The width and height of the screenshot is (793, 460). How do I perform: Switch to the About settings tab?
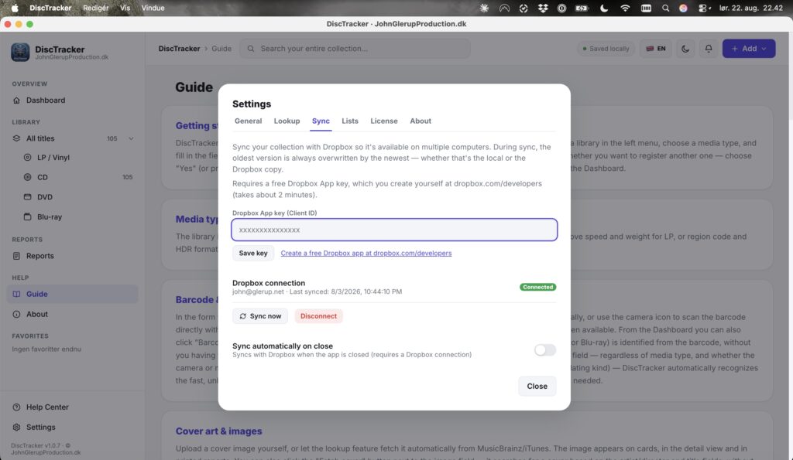(x=421, y=121)
